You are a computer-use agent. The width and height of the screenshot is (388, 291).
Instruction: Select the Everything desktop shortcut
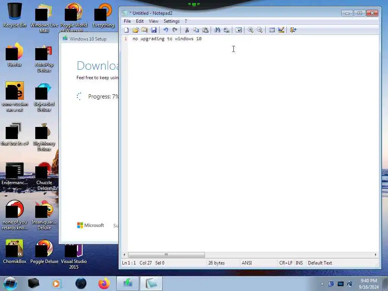(103, 15)
